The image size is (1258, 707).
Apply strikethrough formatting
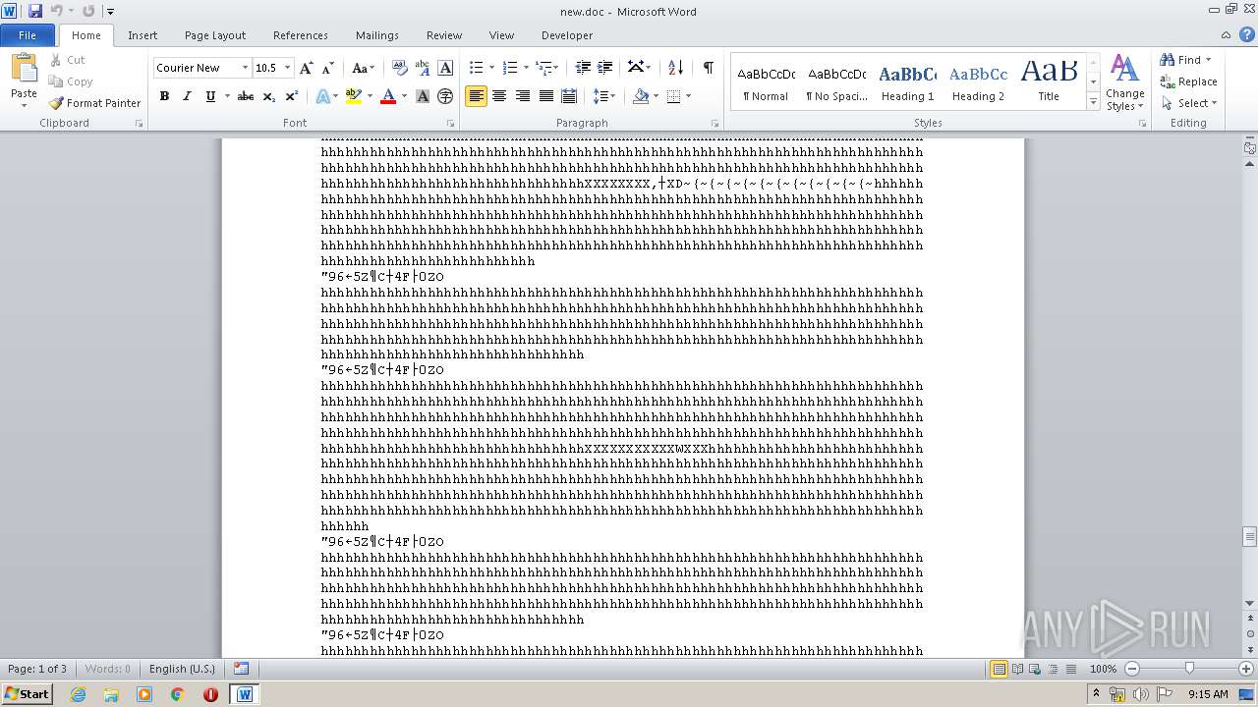tap(246, 96)
